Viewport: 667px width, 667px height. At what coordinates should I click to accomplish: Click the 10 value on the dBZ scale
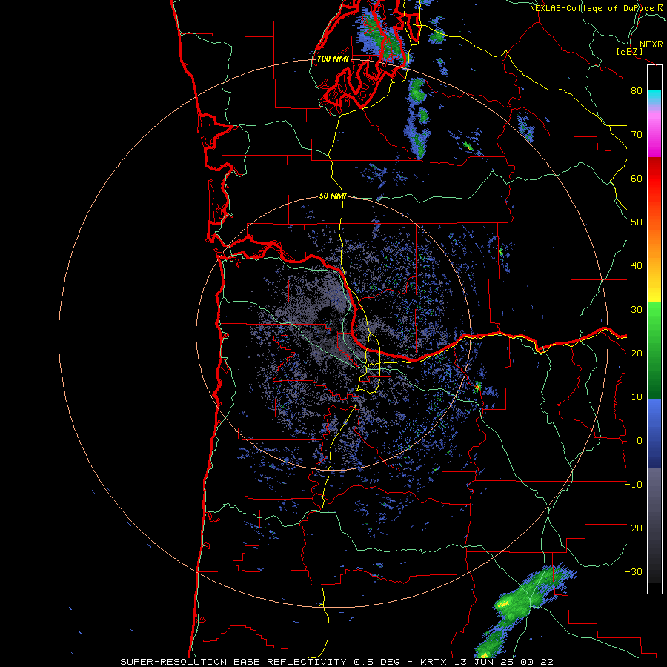click(637, 397)
